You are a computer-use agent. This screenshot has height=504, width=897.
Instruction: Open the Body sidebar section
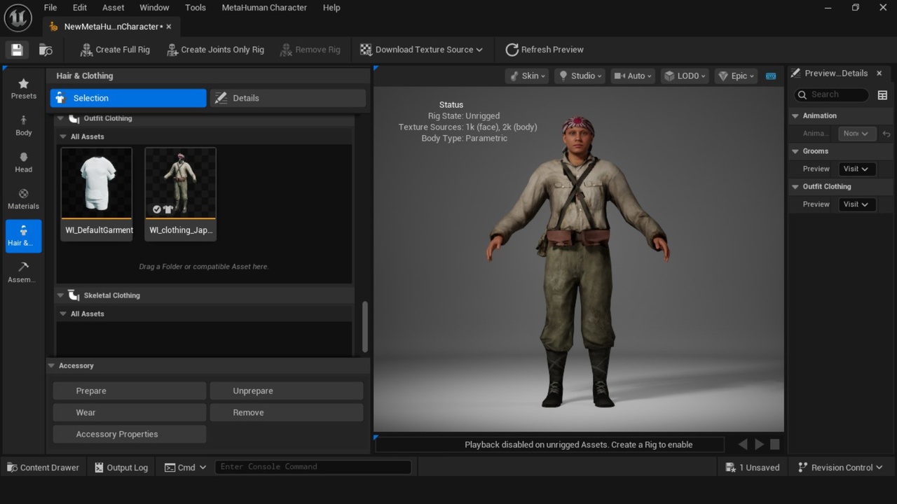pos(24,126)
